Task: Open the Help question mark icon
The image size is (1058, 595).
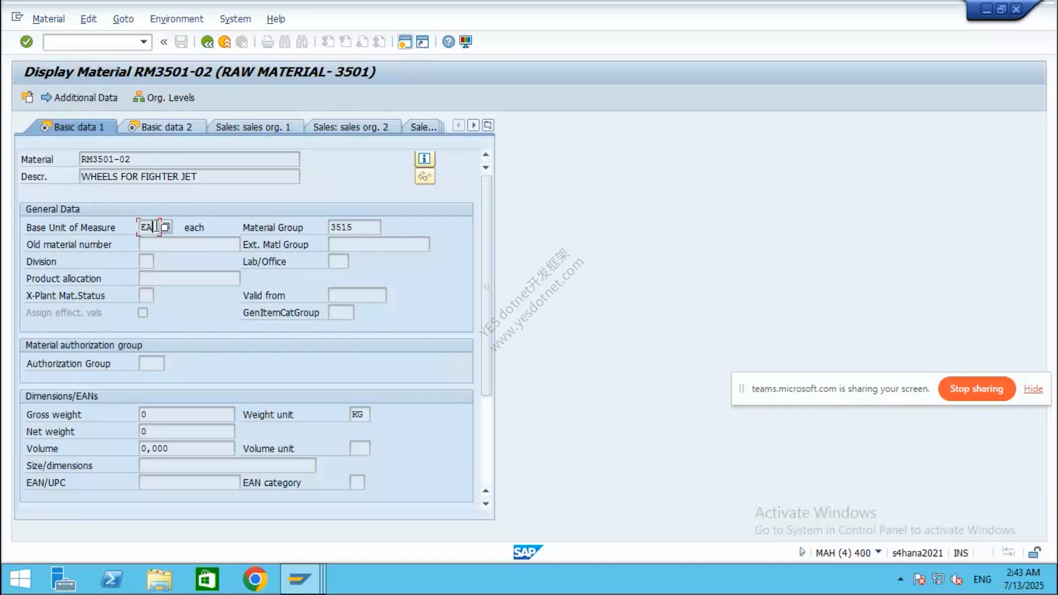Action: click(449, 42)
